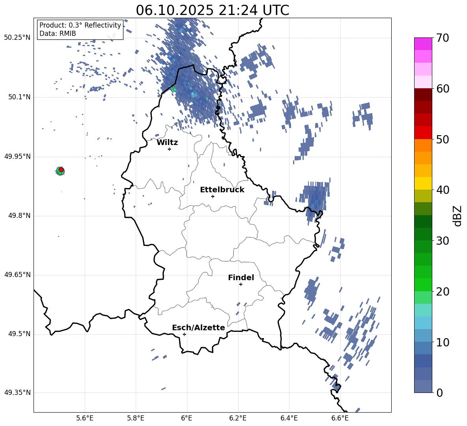Select the Findel station label
Image resolution: width=467 pixels, height=426 pixels.
point(241,277)
